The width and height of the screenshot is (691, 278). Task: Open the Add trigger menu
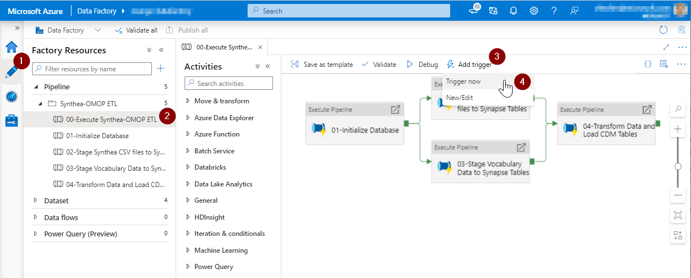[469, 65]
